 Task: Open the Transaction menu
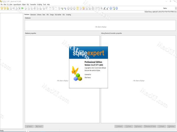click(33, 4)
